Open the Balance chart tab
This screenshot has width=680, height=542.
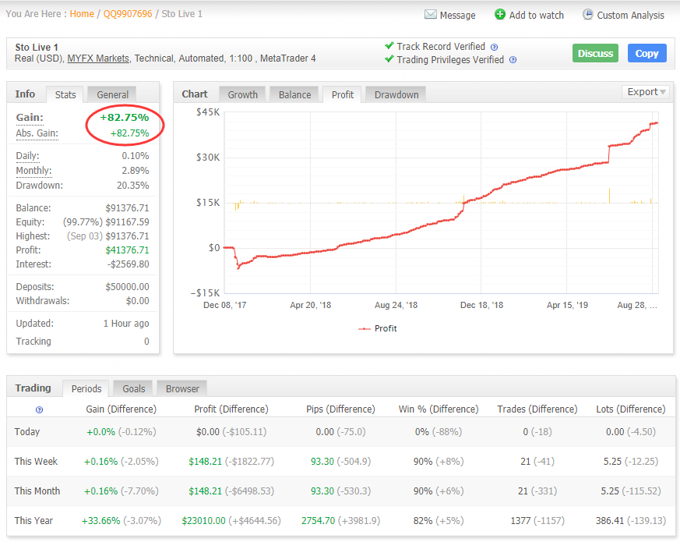click(294, 94)
